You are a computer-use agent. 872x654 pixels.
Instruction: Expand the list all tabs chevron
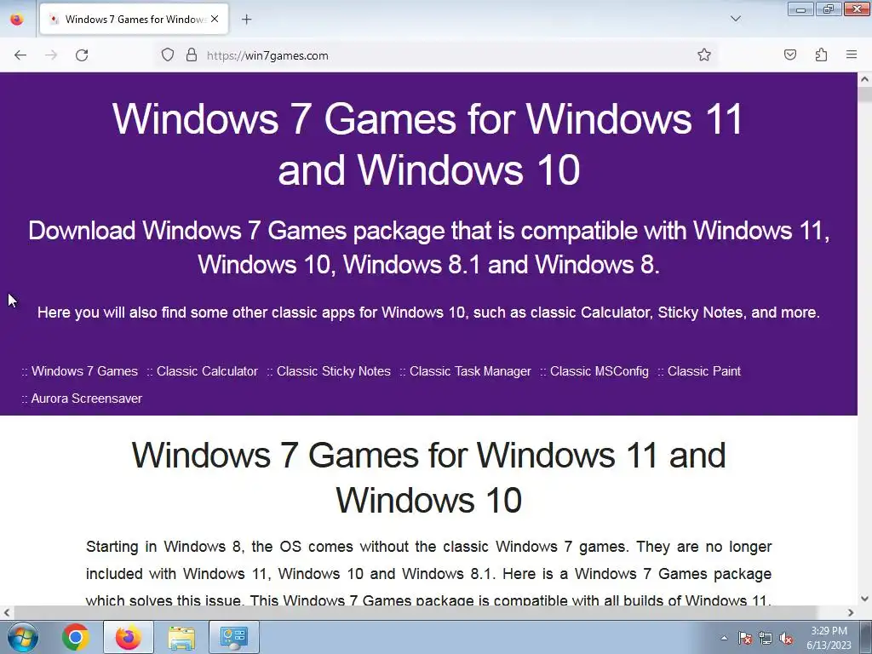coord(735,19)
